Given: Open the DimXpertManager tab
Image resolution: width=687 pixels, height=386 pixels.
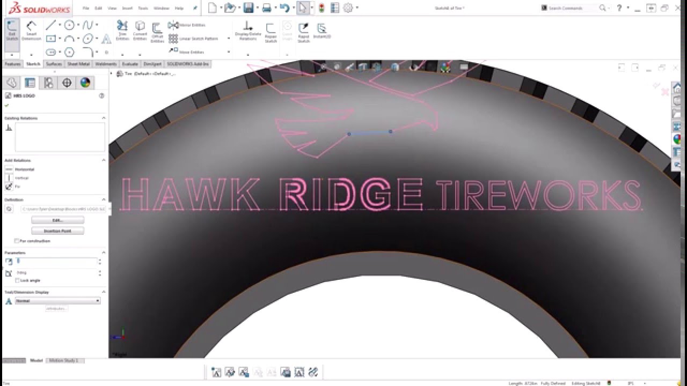Looking at the screenshot, I should 67,83.
